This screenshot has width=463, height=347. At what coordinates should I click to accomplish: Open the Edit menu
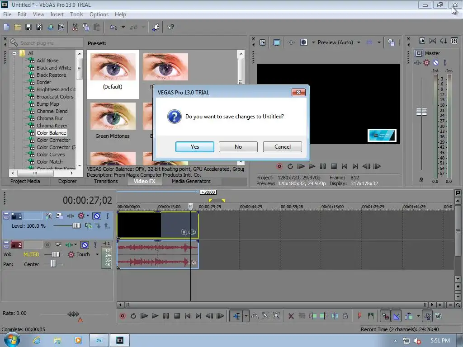tap(22, 14)
